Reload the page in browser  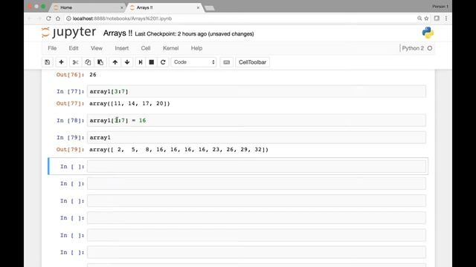pyautogui.click(x=48, y=19)
